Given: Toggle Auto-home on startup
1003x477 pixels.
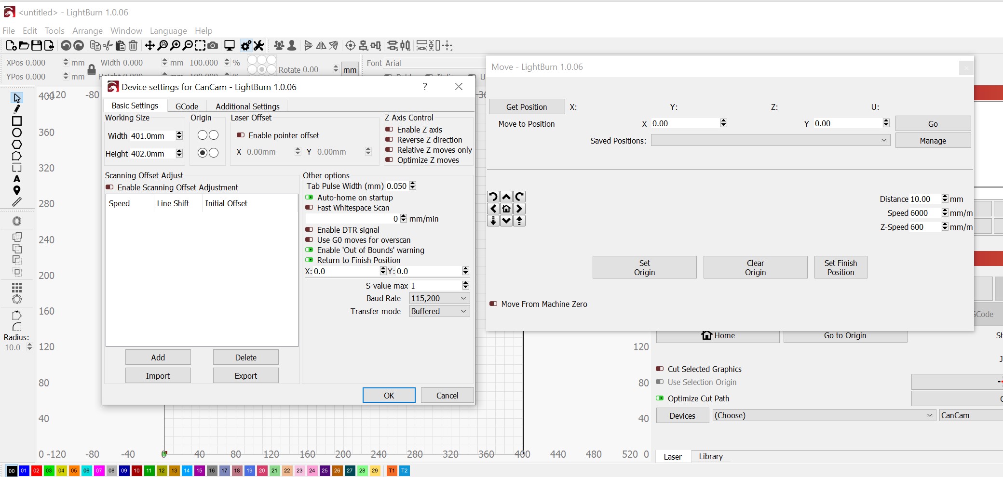Looking at the screenshot, I should click(x=310, y=198).
